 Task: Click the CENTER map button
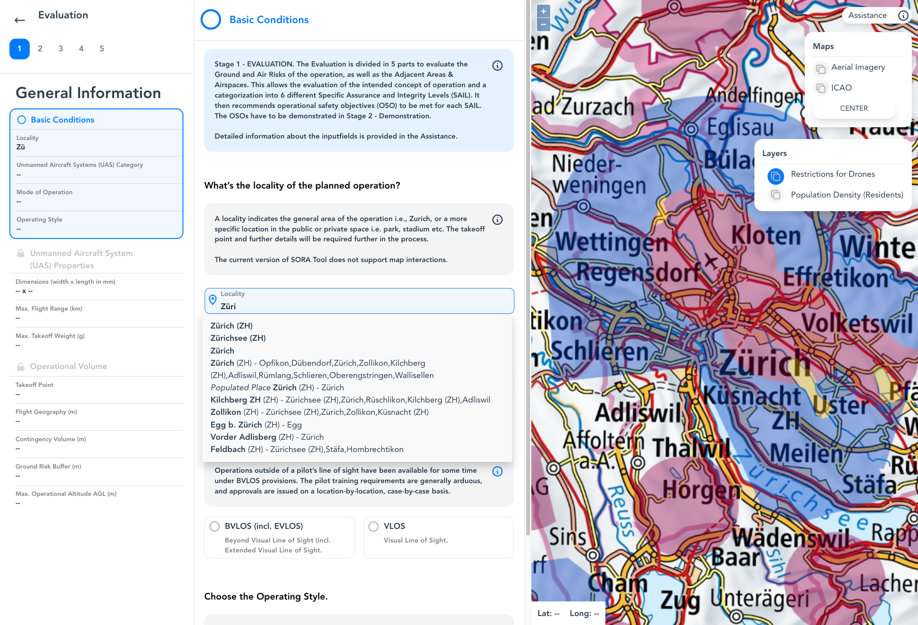pos(853,108)
